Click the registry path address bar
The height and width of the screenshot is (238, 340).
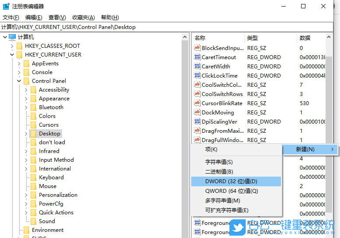(x=166, y=27)
